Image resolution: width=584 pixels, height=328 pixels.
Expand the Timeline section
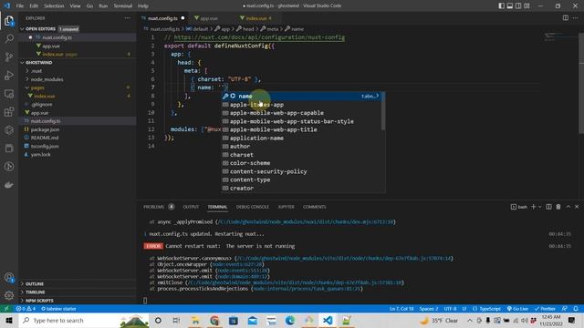tap(35, 292)
